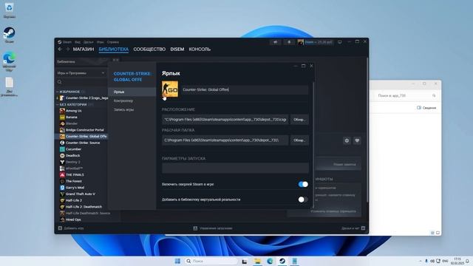Click Сведения button in Explorer window
Screen dimensions: 473x266
(x=426, y=108)
